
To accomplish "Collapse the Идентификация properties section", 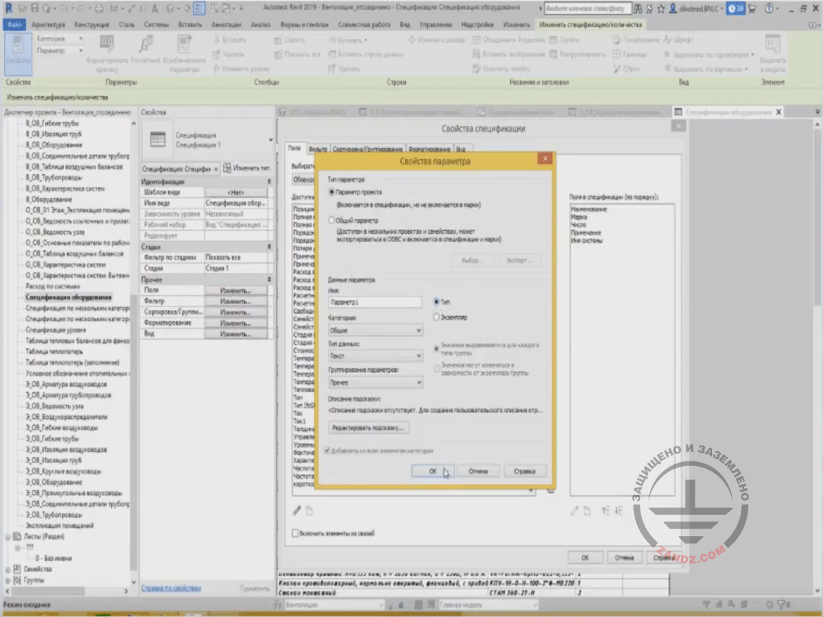I will pyautogui.click(x=268, y=182).
